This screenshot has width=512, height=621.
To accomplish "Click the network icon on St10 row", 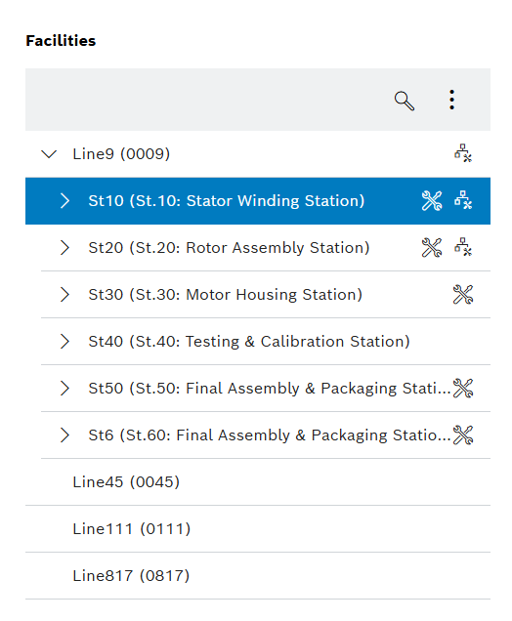I will click(463, 200).
